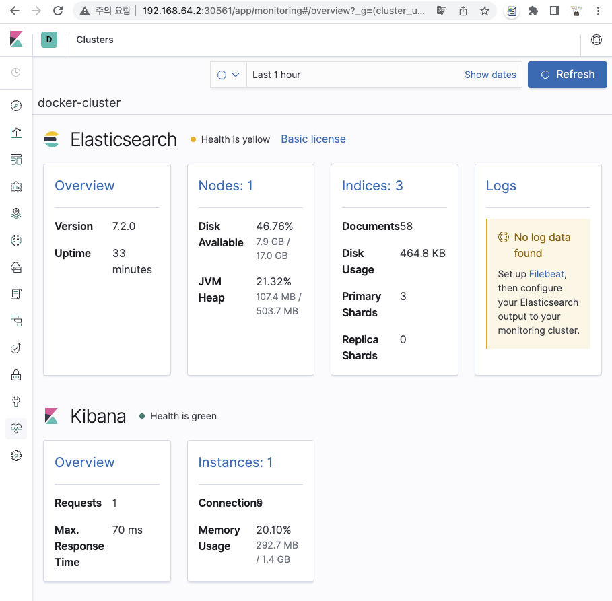Click the not-secure warning icon in address bar

point(85,11)
